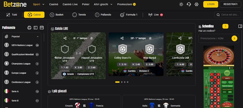Share the Beitar Jerusalem U19 match
The image size is (243, 108).
(x=65, y=38)
